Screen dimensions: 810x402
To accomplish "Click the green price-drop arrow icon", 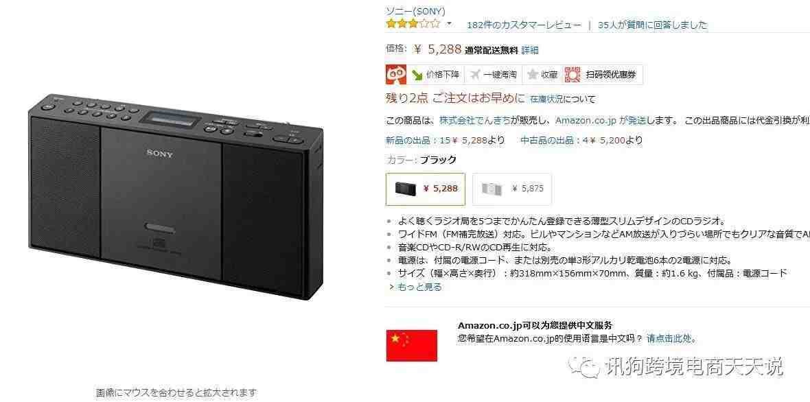I will coord(417,75).
